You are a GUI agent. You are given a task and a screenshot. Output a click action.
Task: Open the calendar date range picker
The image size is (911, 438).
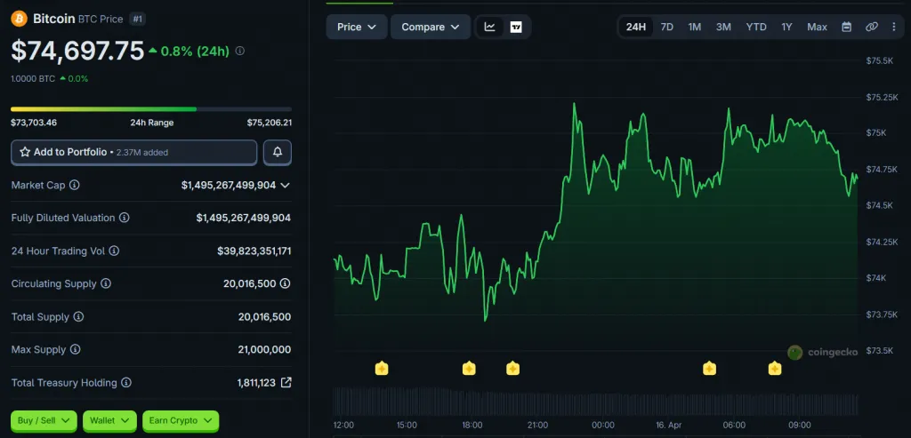pyautogui.click(x=847, y=27)
